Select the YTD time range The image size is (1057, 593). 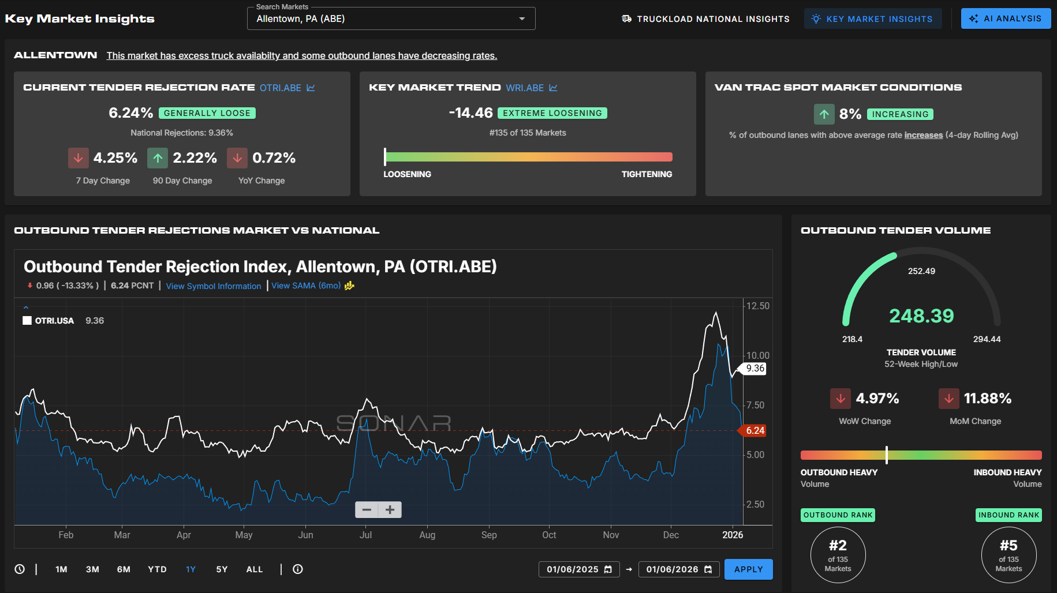[157, 569]
